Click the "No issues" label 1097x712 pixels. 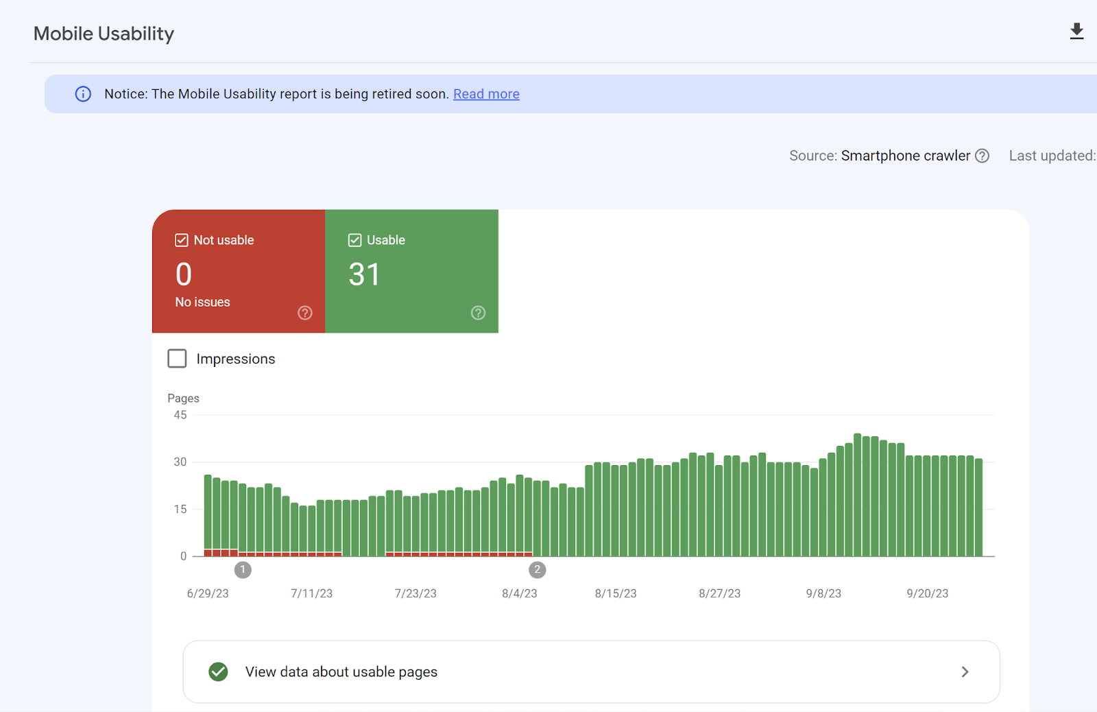pyautogui.click(x=202, y=302)
